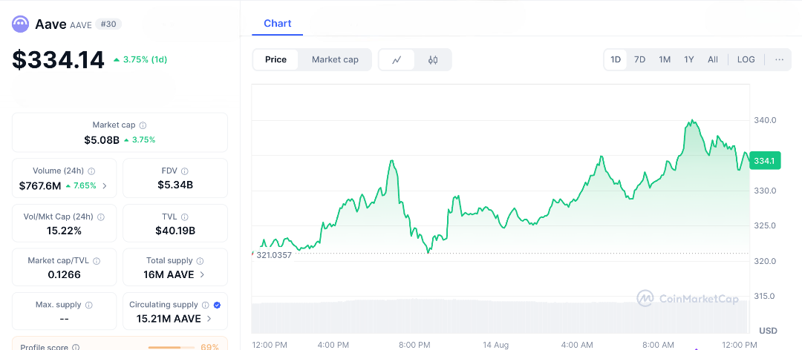Expand the Total supply chevron
802x350 pixels.
(202, 275)
